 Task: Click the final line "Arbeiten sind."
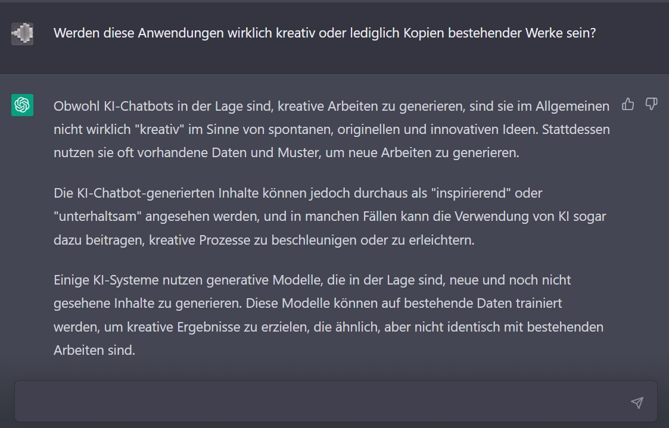pyautogui.click(x=94, y=351)
